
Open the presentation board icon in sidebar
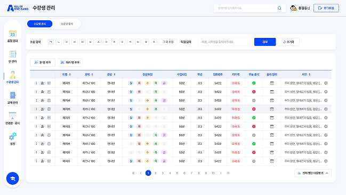point(13,116)
